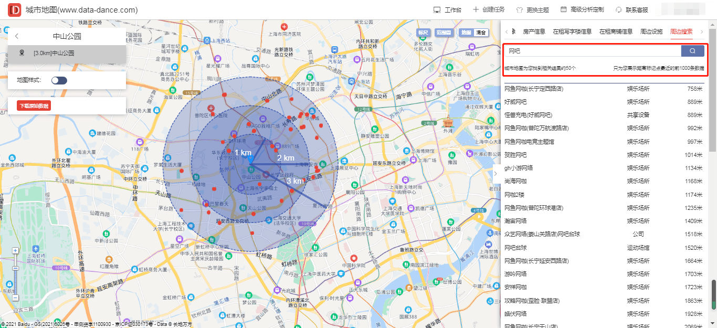Switch map view to 混合
This screenshot has height=328, width=717.
coord(481,33)
